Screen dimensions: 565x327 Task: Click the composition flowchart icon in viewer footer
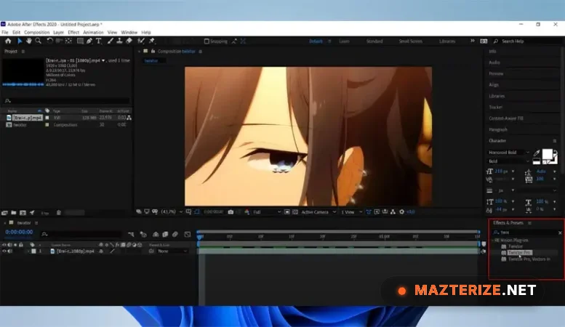[393, 211]
